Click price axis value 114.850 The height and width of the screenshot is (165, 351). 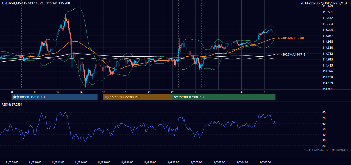(x=328, y=48)
